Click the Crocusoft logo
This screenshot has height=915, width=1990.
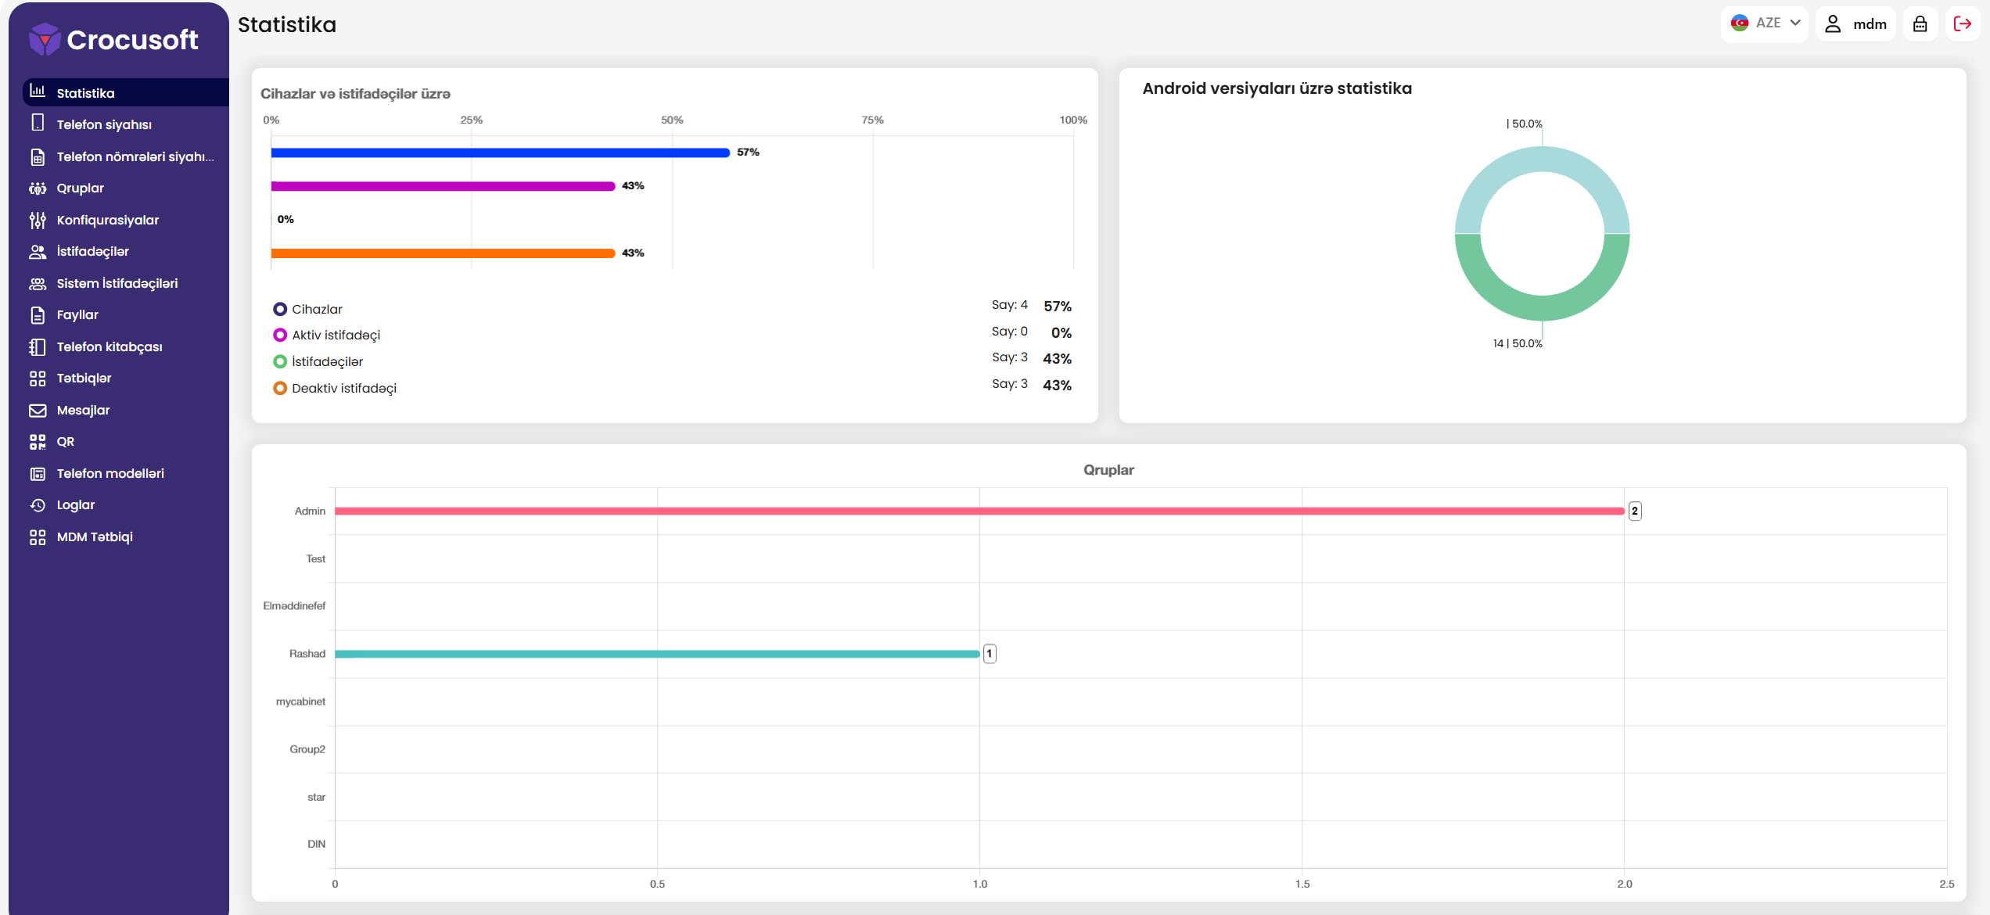[114, 39]
